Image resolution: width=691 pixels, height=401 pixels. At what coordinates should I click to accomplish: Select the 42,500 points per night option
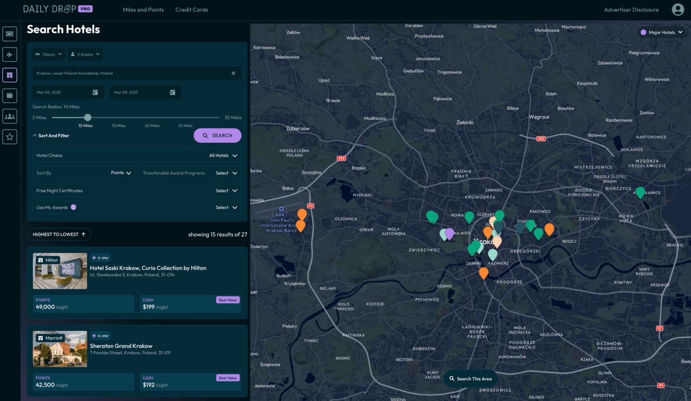(x=83, y=382)
